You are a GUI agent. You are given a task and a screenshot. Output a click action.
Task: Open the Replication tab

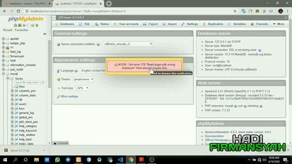point(213,24)
